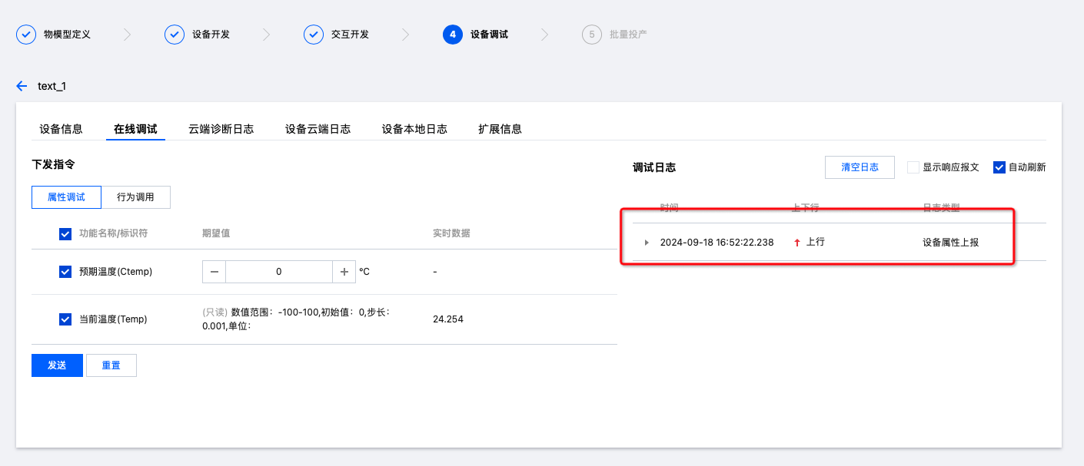Expand the 16:52:22.238 log entry row
This screenshot has height=466, width=1084.
click(647, 243)
